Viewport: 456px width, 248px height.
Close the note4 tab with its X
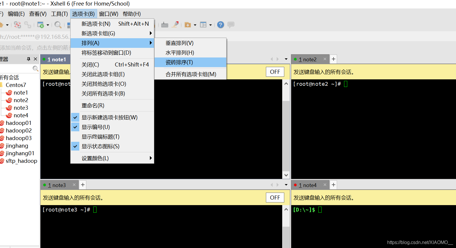point(325,185)
